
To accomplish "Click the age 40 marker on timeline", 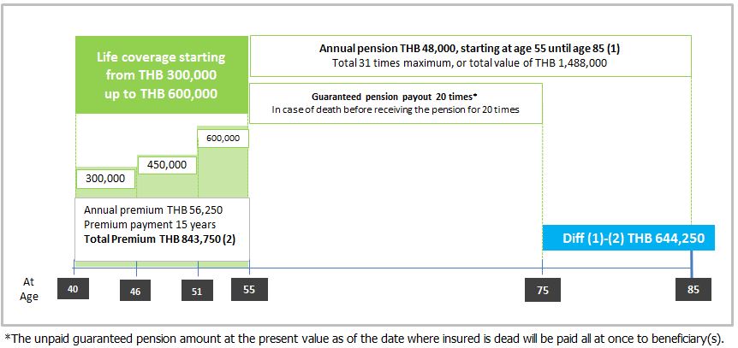I will click(x=74, y=291).
